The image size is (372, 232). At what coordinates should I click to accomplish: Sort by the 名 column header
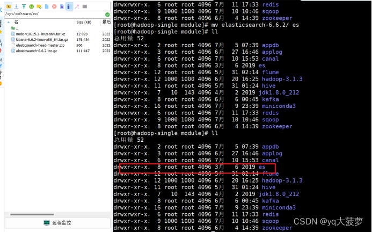(x=16, y=22)
